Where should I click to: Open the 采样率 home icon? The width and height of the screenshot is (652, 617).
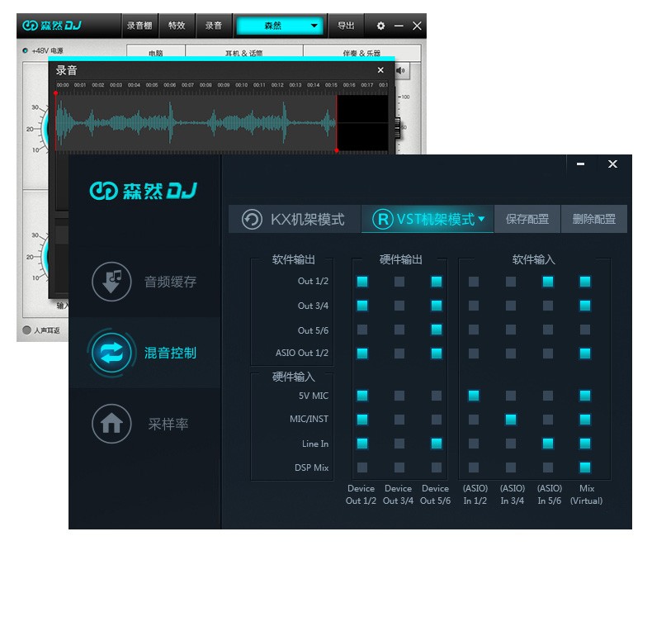pyautogui.click(x=111, y=424)
